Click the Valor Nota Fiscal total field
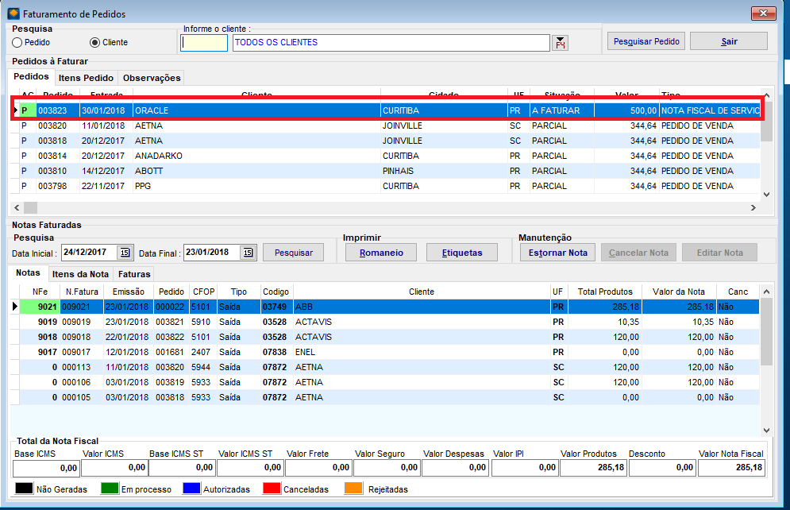Viewport: 790px width, 510px height. 731,468
